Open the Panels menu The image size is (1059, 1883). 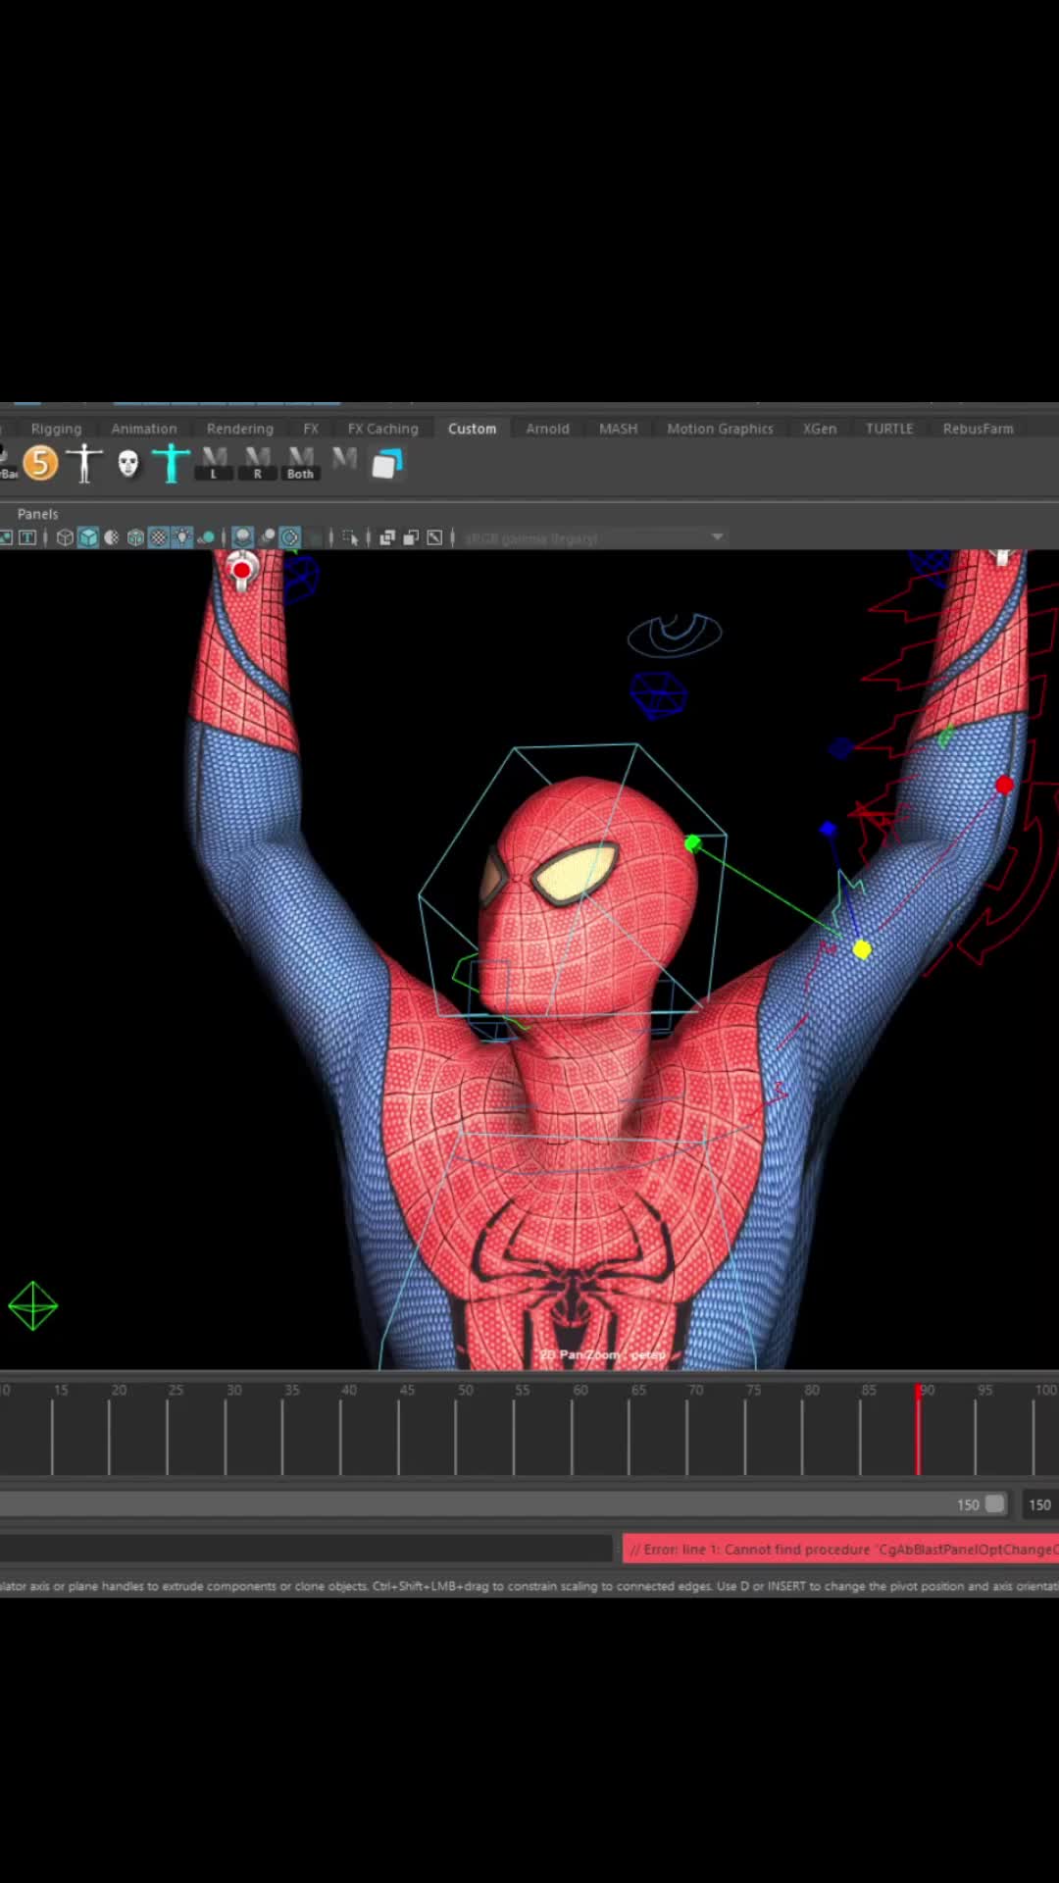pyautogui.click(x=38, y=514)
